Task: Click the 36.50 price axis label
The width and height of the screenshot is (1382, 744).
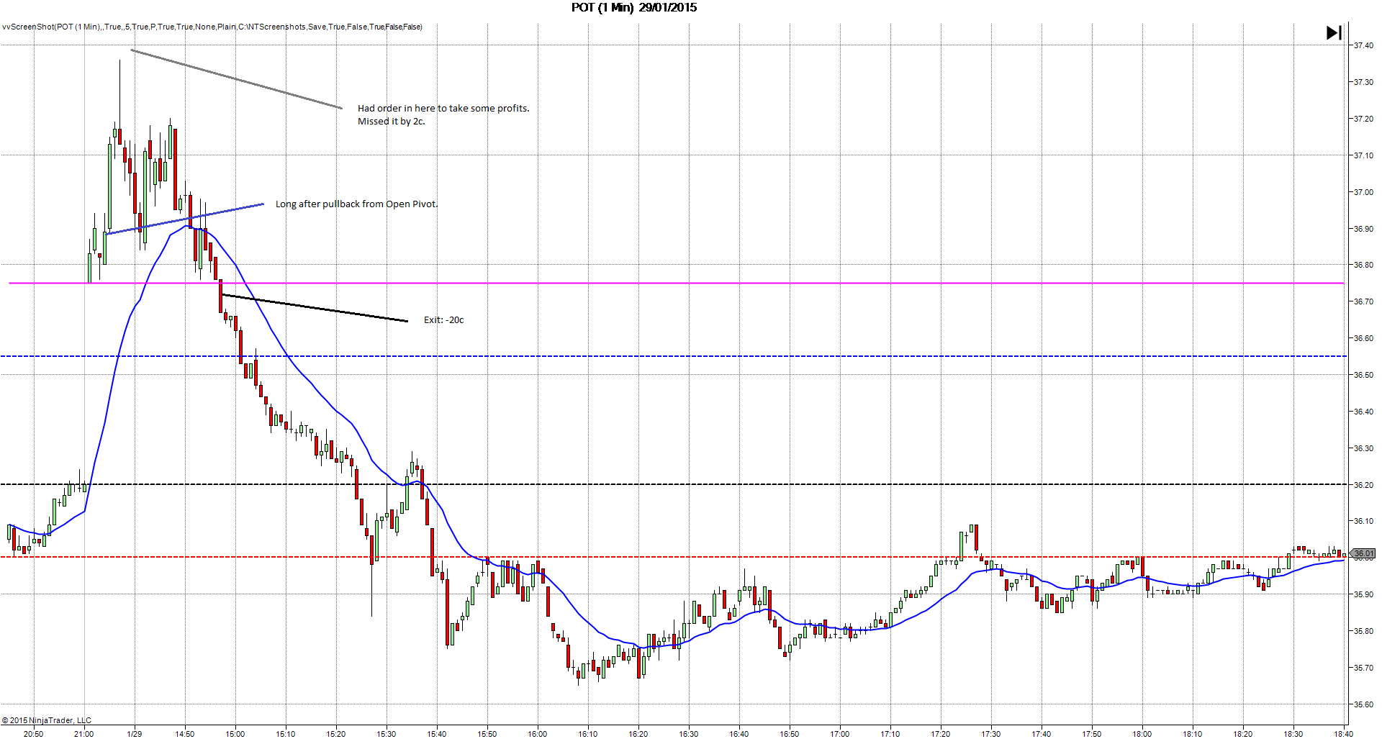Action: pos(1363,376)
